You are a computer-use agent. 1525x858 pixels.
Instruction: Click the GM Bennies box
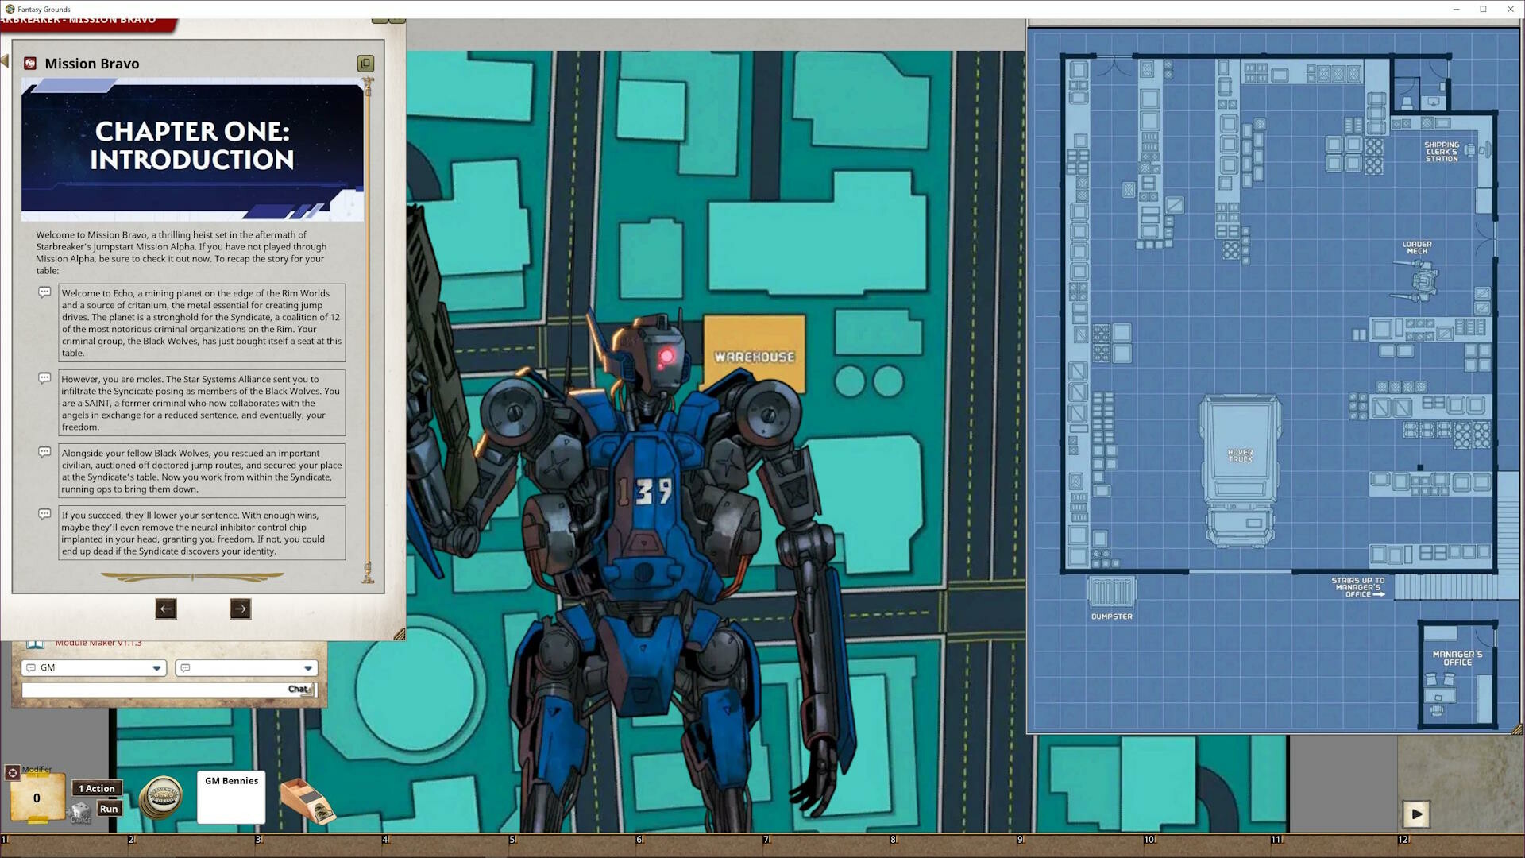(x=231, y=798)
